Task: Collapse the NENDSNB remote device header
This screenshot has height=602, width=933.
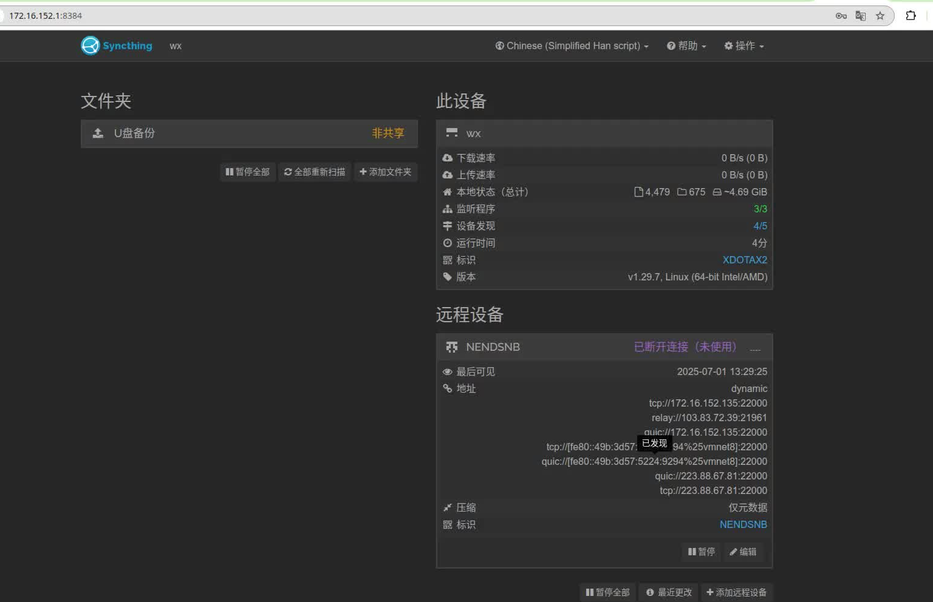Action: coord(604,347)
